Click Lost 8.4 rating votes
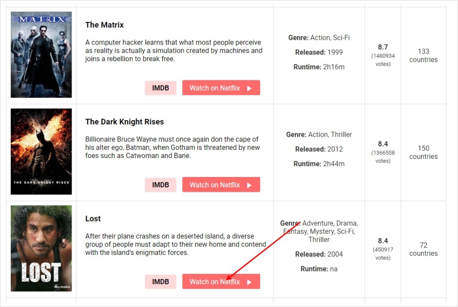The width and height of the screenshot is (458, 307). [x=383, y=253]
